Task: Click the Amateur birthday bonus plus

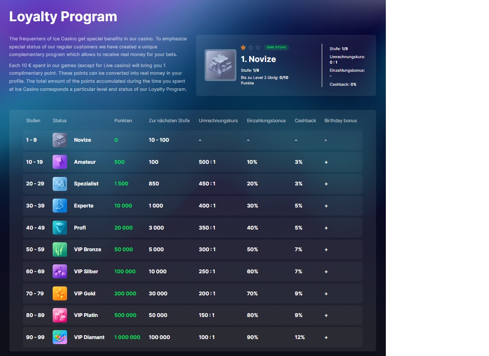Action: coord(326,162)
